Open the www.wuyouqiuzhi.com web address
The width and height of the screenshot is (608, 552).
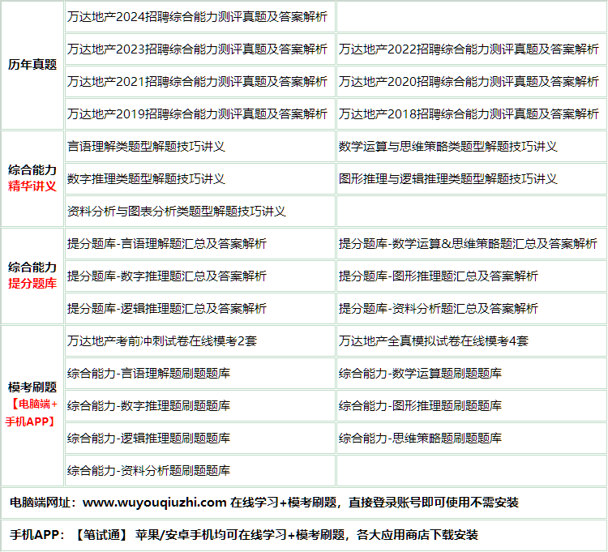tap(154, 503)
